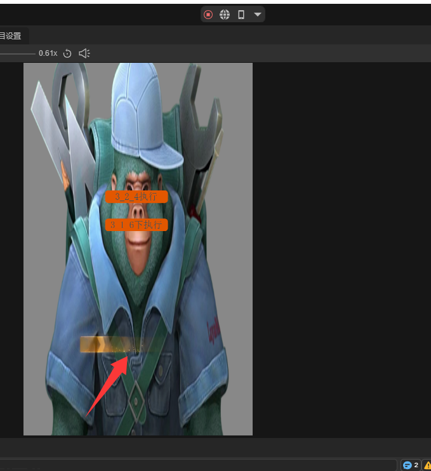This screenshot has width=431, height=471.
Task: Click the red record button in toolbar
Action: click(x=208, y=15)
